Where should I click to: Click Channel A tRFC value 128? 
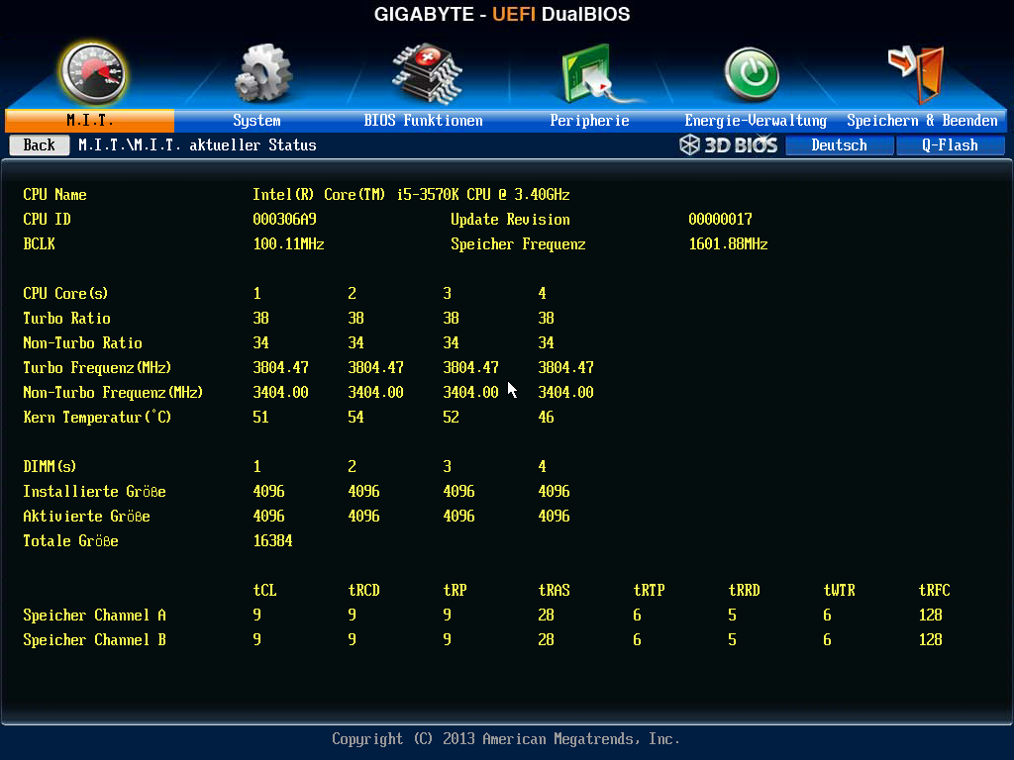pos(930,616)
